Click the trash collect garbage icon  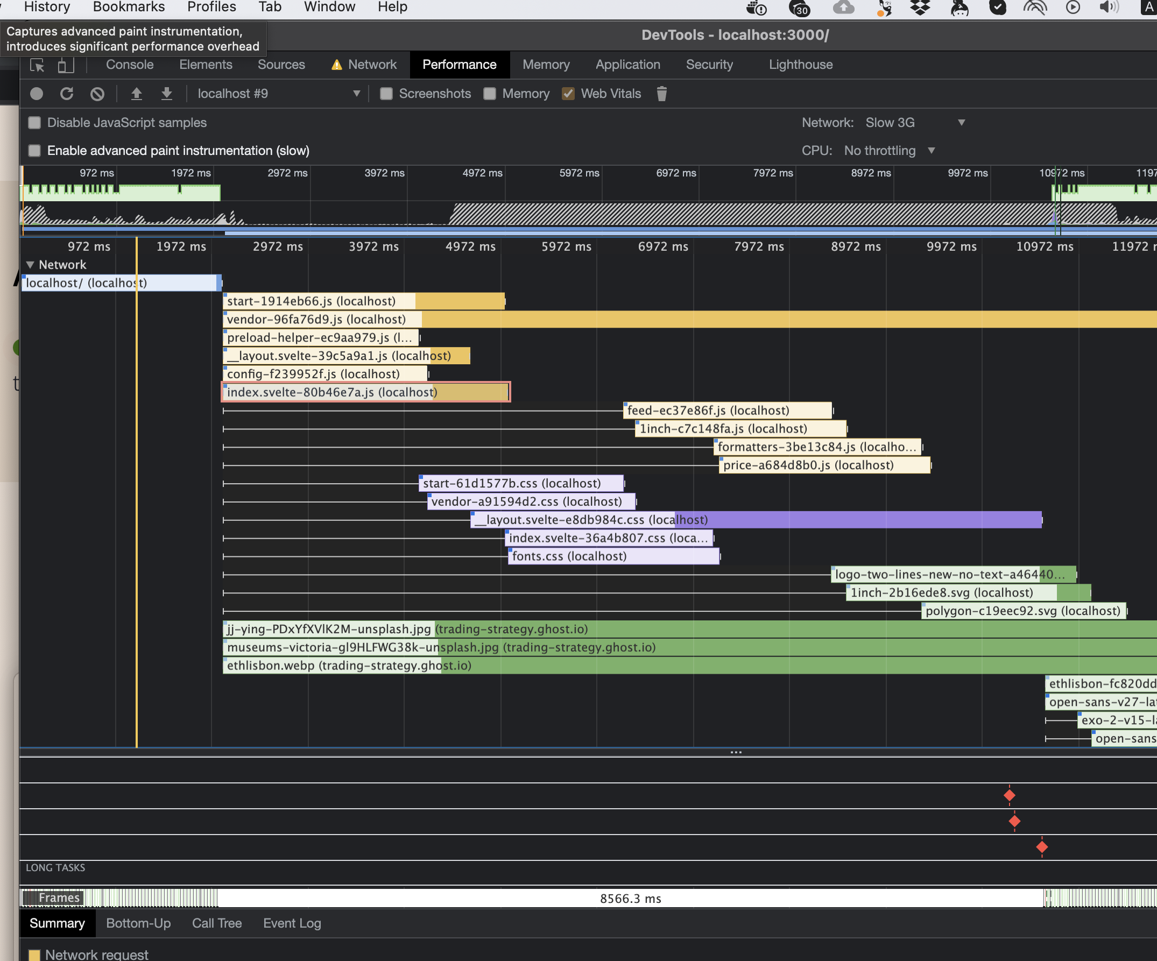click(662, 94)
